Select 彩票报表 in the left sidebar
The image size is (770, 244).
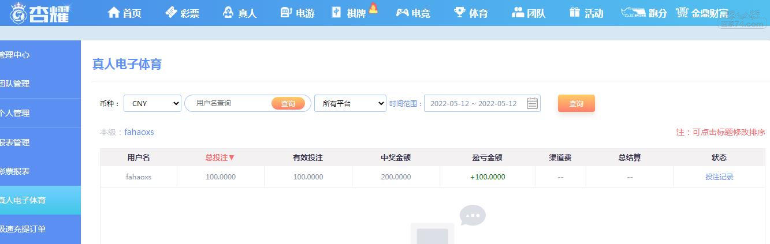pyautogui.click(x=15, y=171)
